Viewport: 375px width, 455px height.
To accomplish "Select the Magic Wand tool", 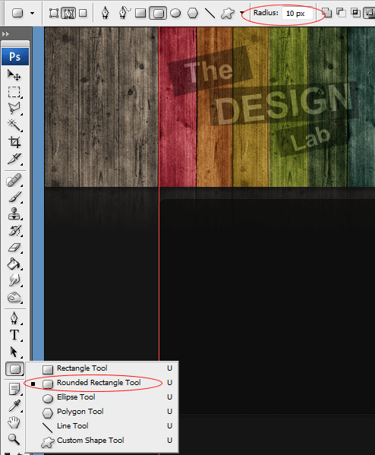I will point(14,125).
